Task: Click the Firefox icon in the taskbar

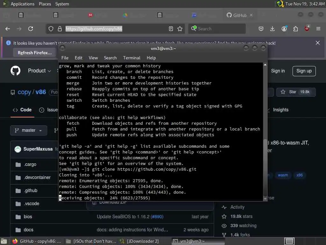Action: coord(15,241)
